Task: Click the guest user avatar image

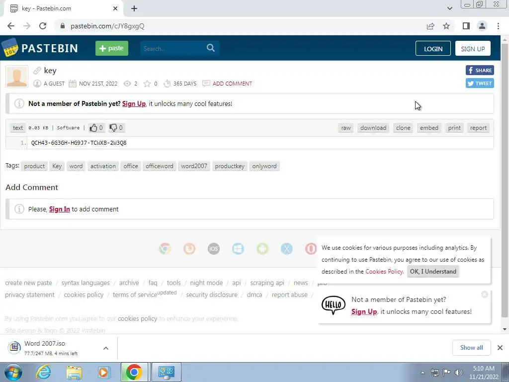Action: tap(17, 77)
